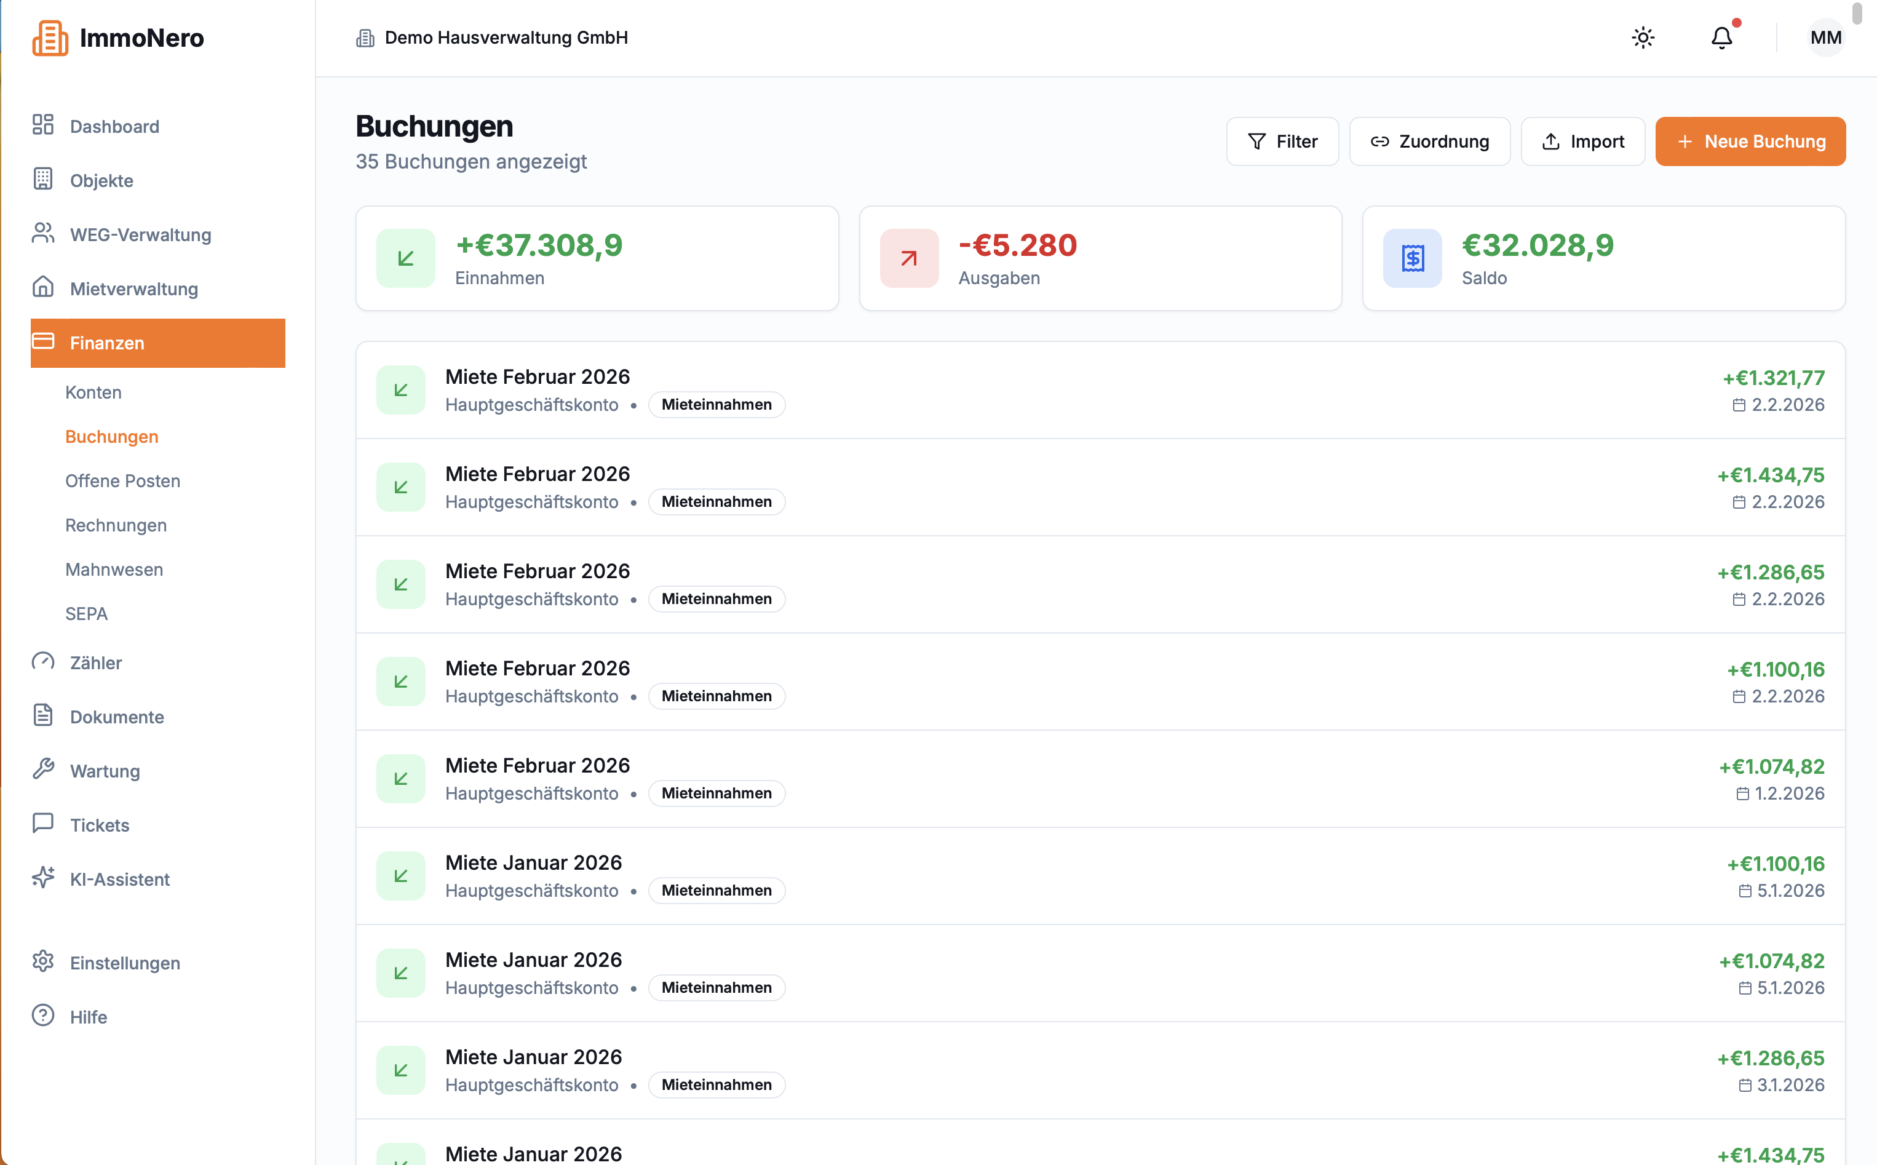Screen dimensions: 1877x1165
Task: Click Mieteinnahmen tag in +€1.074,82 January row
Action: 716,988
